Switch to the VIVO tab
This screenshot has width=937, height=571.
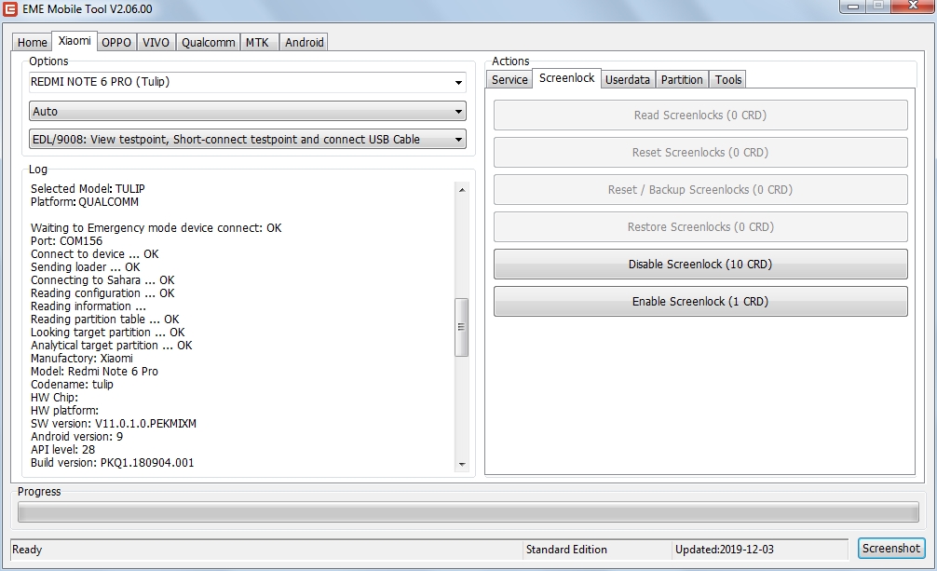pyautogui.click(x=156, y=43)
